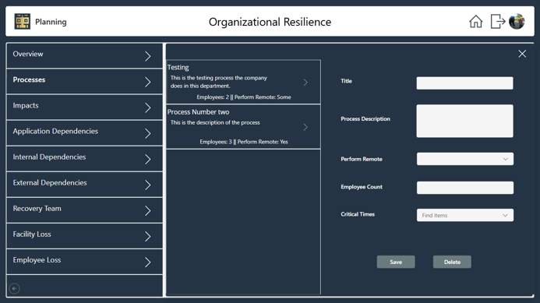
Task: Open External Dependencies section
Action: click(84, 185)
